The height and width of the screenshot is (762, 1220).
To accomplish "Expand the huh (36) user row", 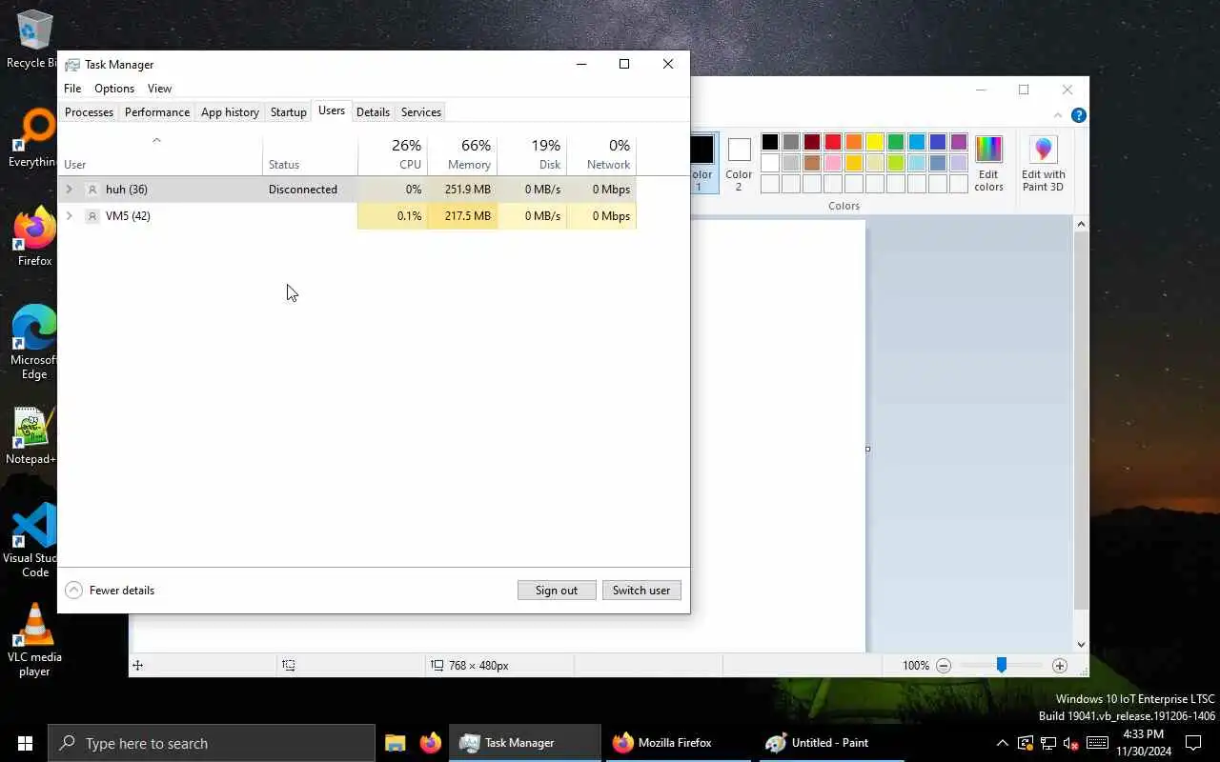I will pos(69,190).
